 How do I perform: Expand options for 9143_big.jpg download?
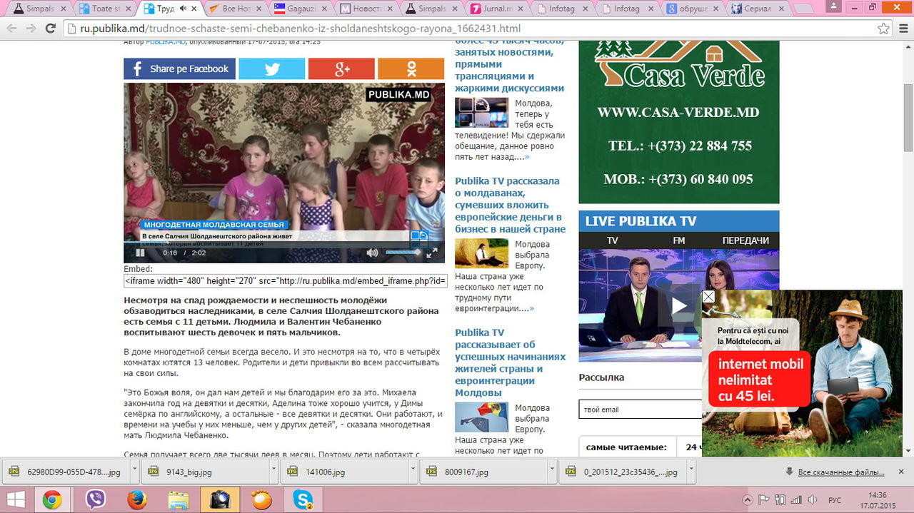click(x=274, y=472)
